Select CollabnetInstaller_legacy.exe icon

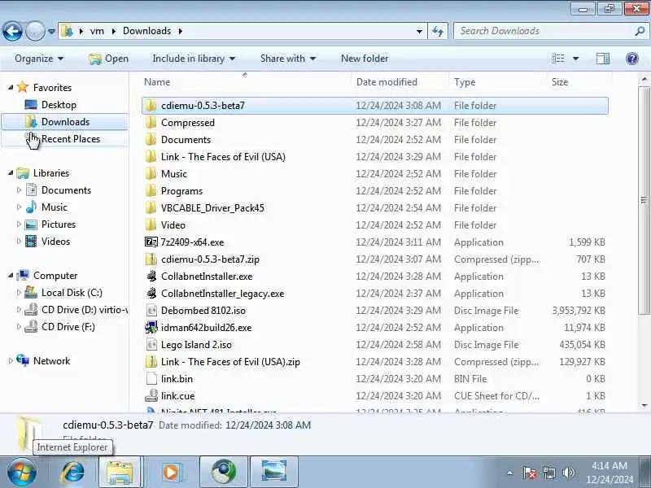tap(151, 293)
